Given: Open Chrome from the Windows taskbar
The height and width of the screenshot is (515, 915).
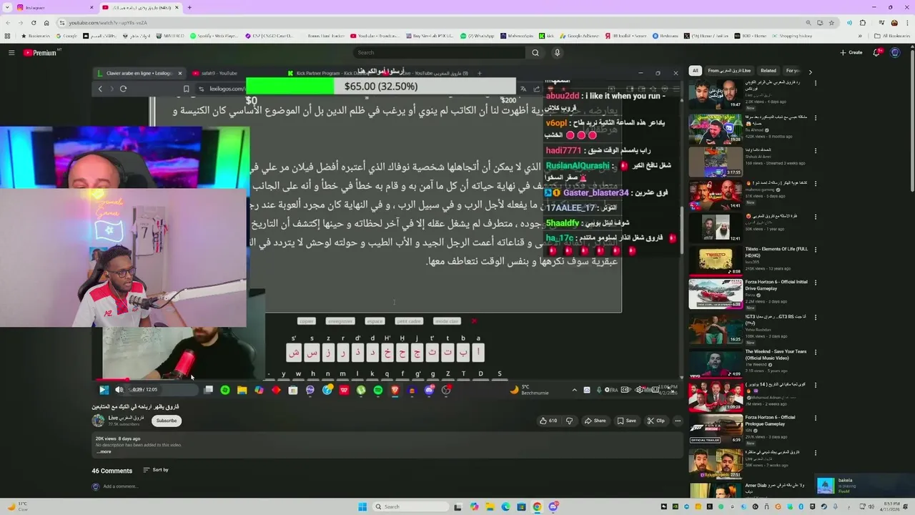Looking at the screenshot, I should tap(537, 507).
